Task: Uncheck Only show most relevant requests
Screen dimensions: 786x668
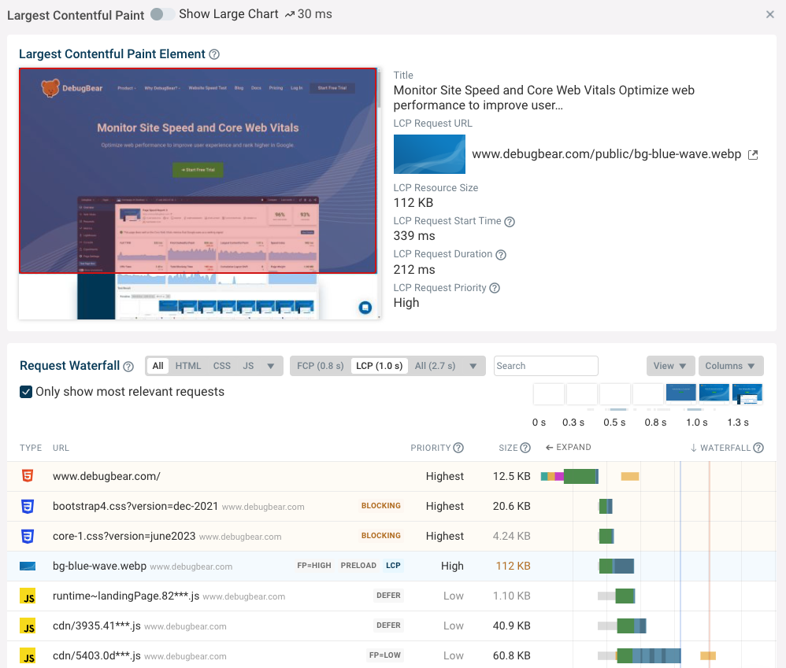Action: [26, 392]
